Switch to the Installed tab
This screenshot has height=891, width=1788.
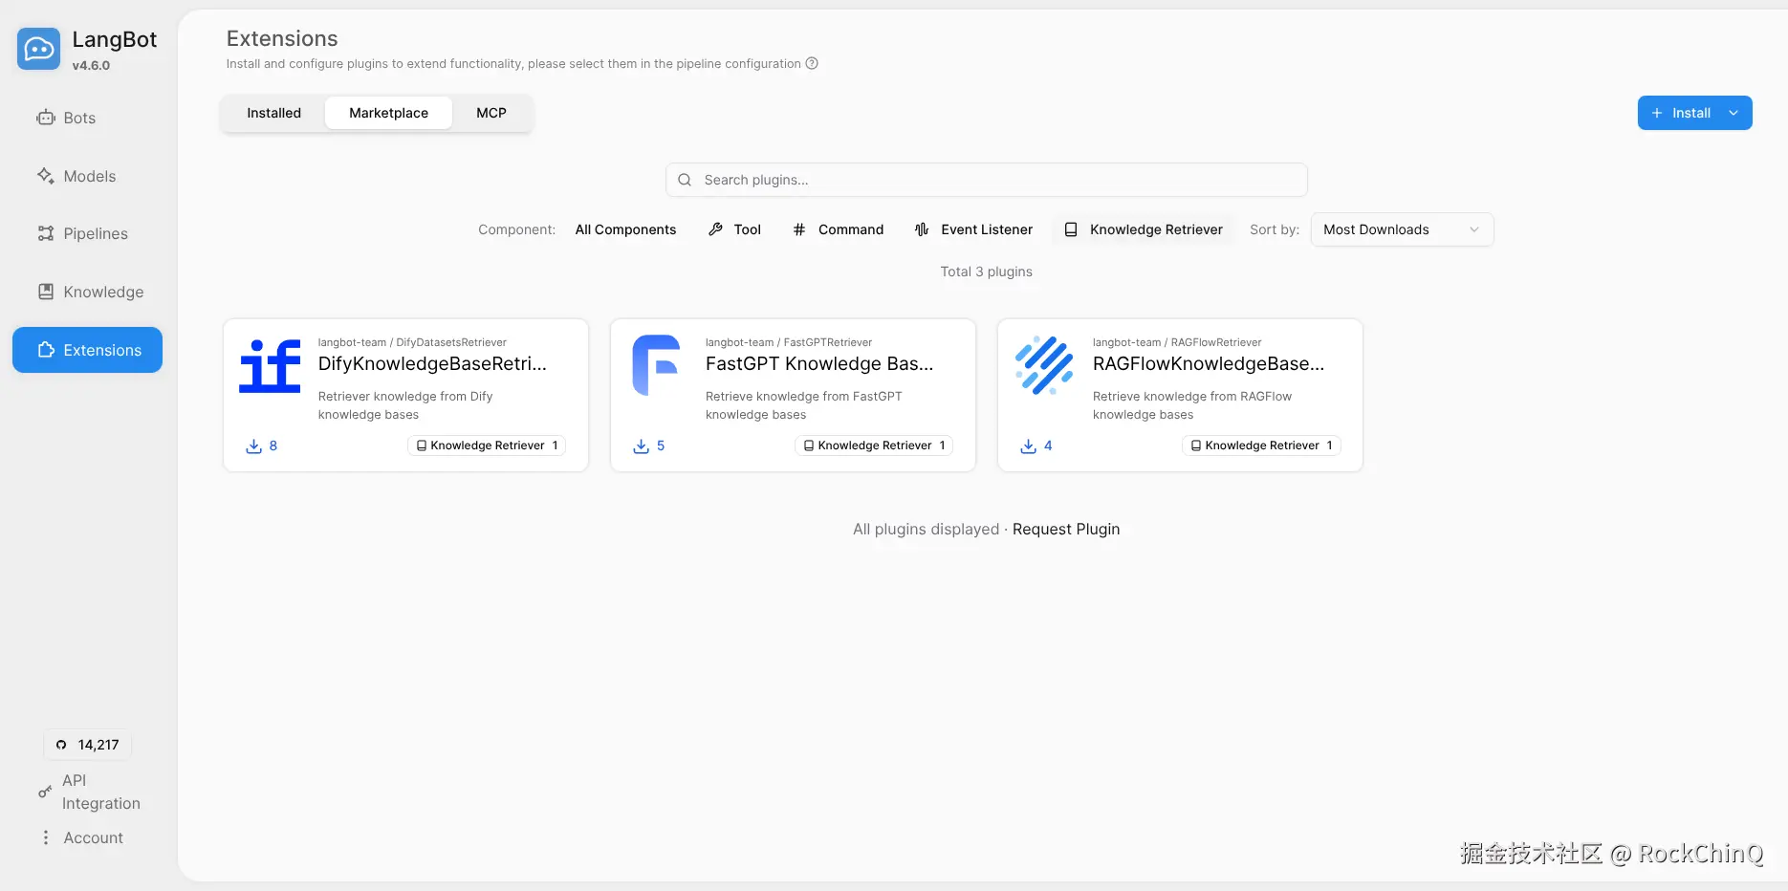pos(273,113)
